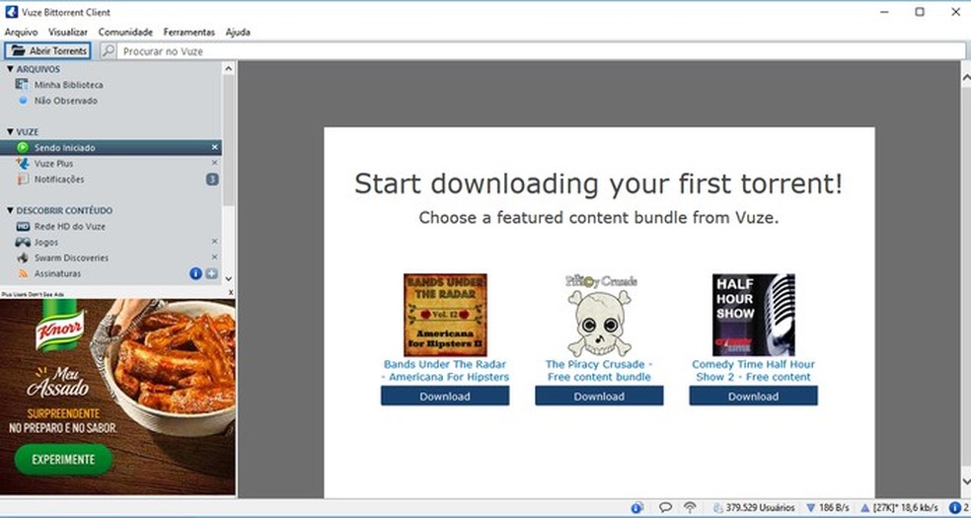Viewport: 971px width, 518px height.
Task: Click the blue dot Não Observado icon
Action: point(23,100)
